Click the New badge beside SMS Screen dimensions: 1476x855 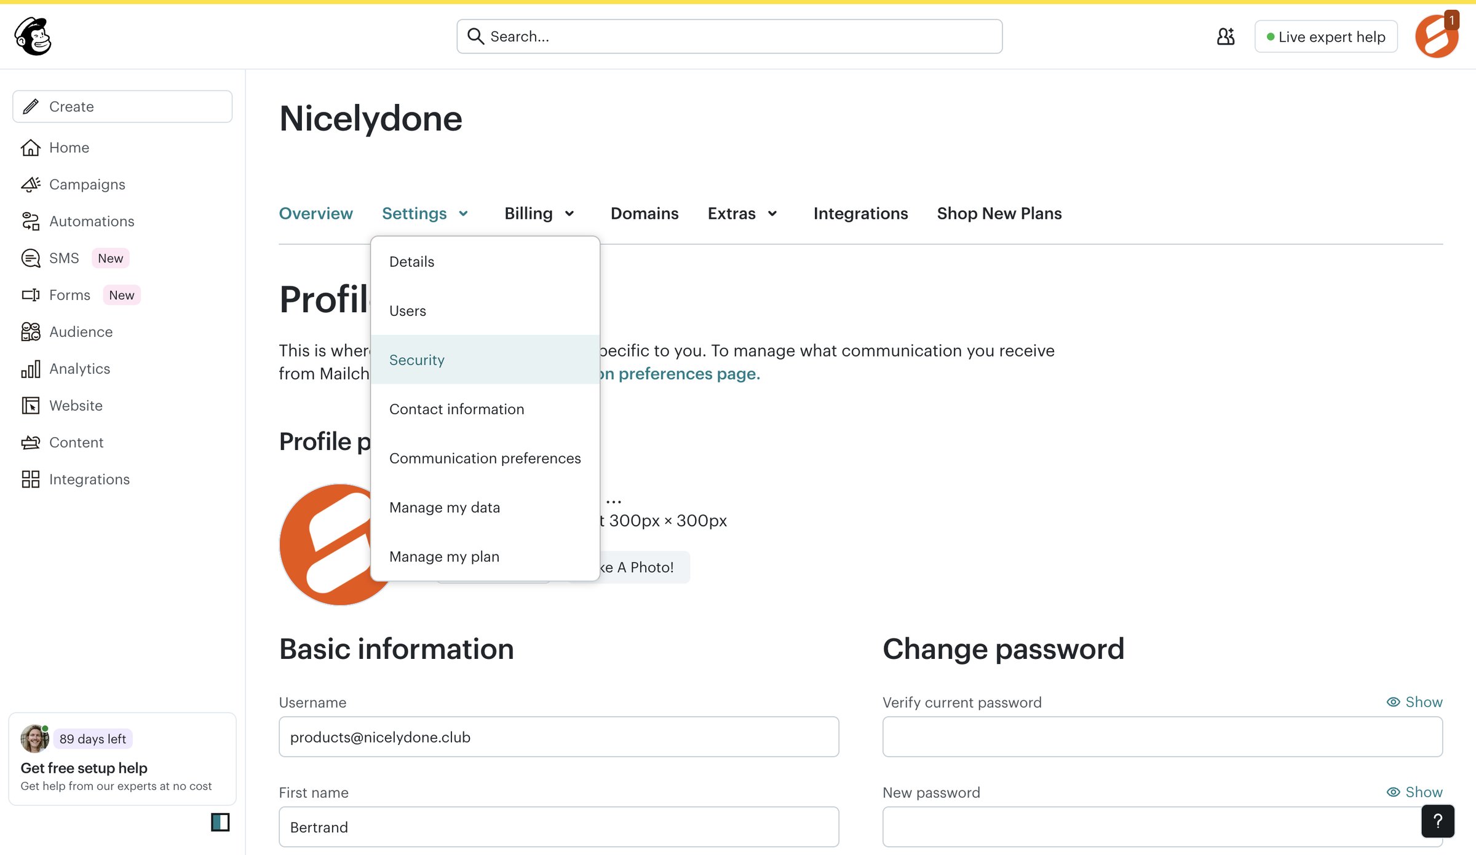tap(111, 258)
